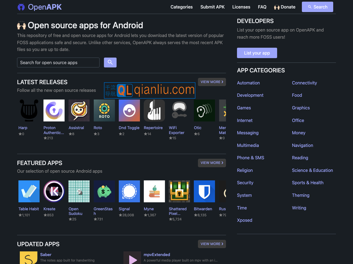Open the Harp app icon
Image resolution: width=353 pixels, height=264 pixels.
[29, 110]
